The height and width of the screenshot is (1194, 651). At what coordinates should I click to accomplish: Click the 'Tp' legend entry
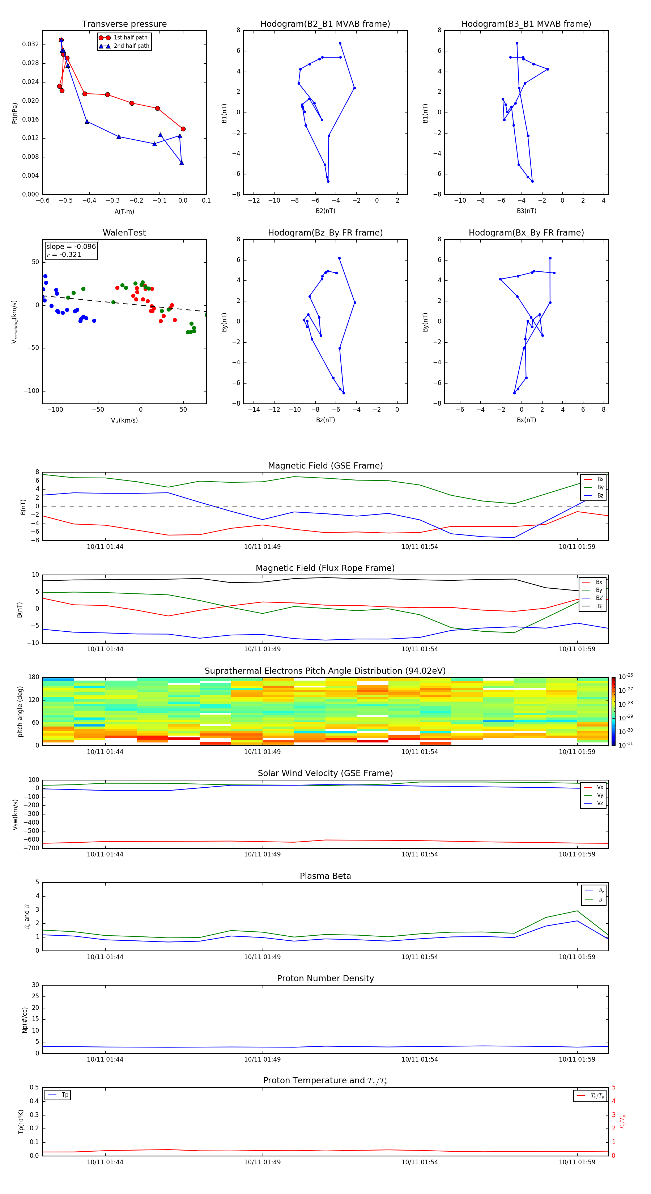(58, 1095)
